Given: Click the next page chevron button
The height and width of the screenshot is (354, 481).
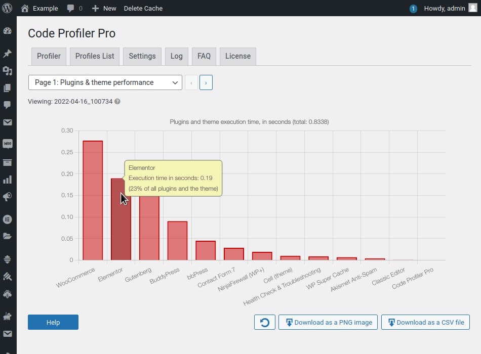Looking at the screenshot, I should click(x=206, y=82).
